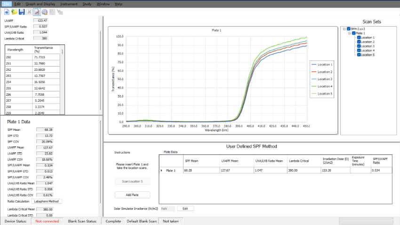Click the blue Location 1 legend swatch

[x=314, y=65]
